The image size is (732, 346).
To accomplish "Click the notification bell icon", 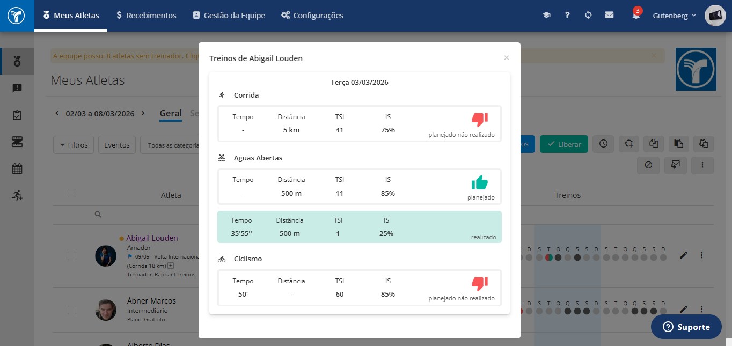I will tap(636, 16).
